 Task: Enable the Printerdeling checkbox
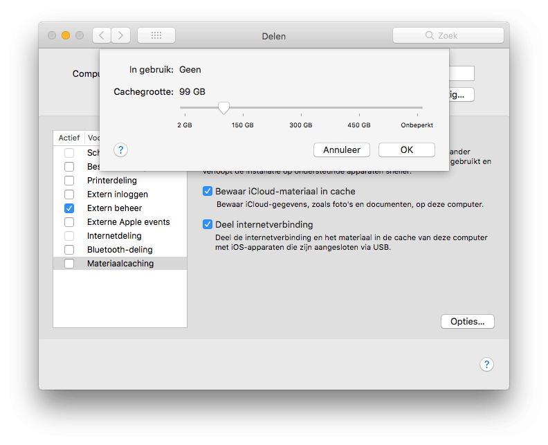(x=69, y=181)
